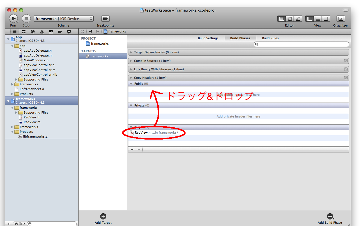Collapse the Copy Headers phase

131,78
